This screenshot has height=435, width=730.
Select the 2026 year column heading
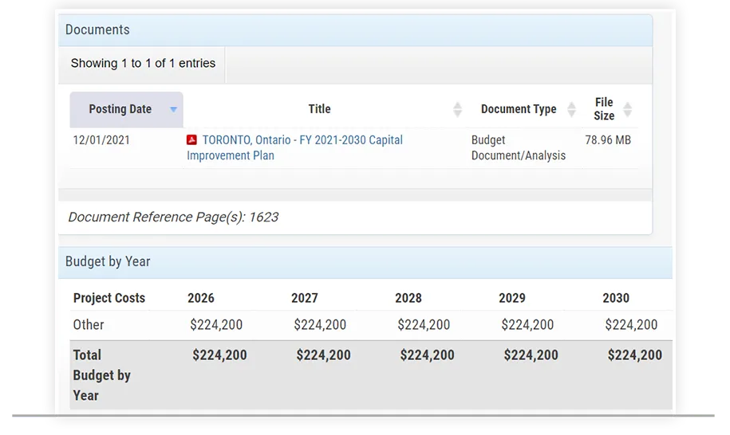coord(201,298)
